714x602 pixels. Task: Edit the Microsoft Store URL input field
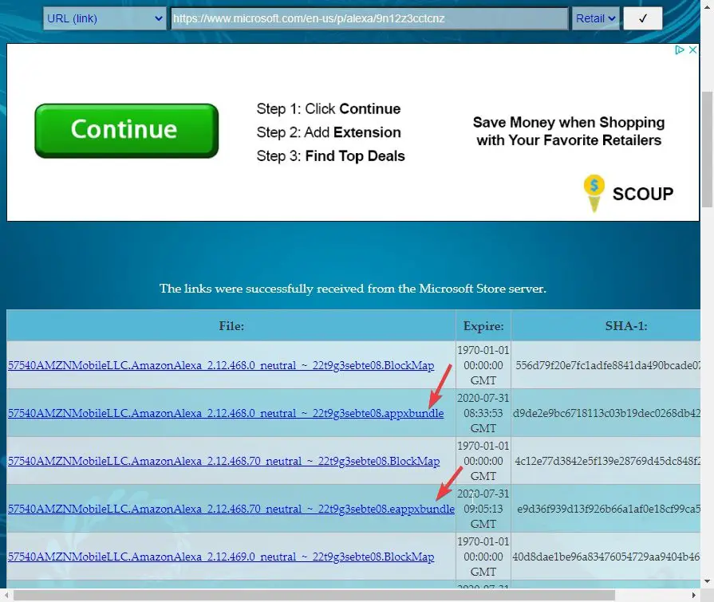(x=369, y=18)
